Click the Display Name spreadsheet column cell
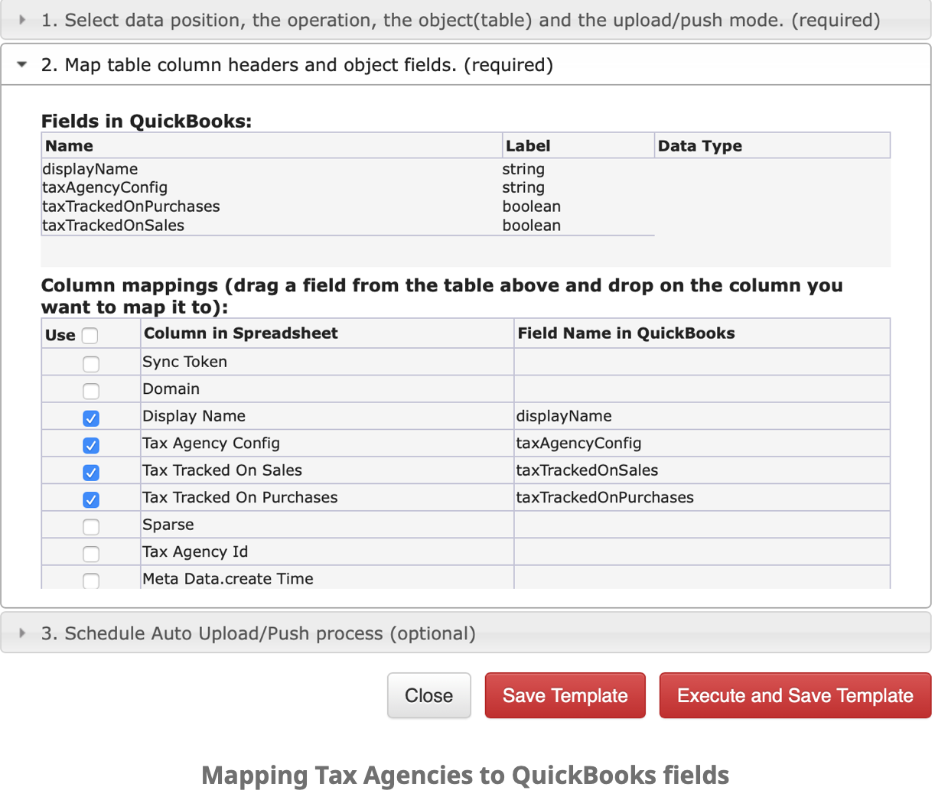This screenshot has height=800, width=935. [x=327, y=416]
